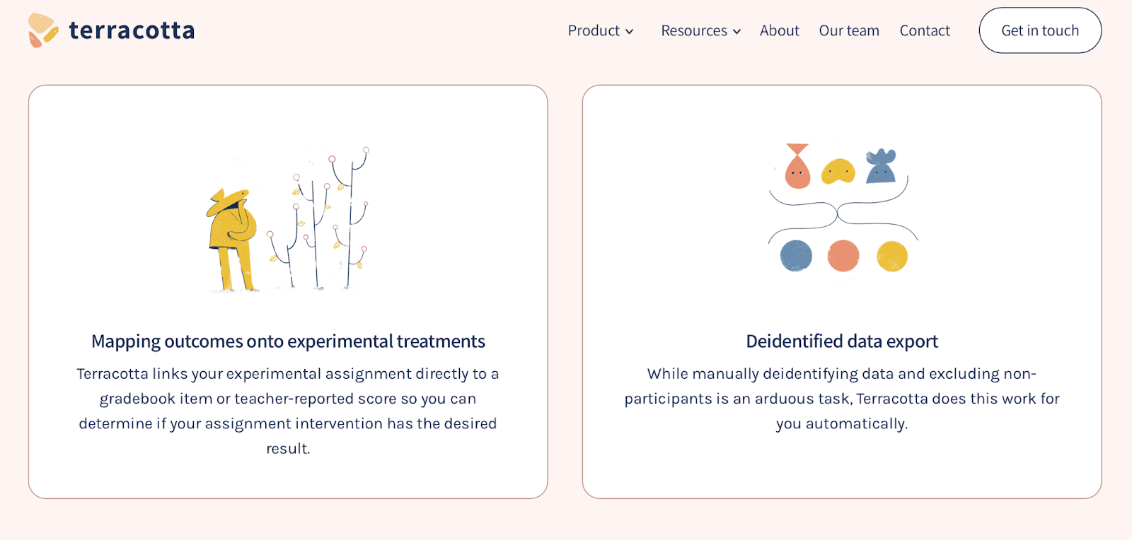Click the terracotta logo icon
This screenshot has height=540, width=1132.
tap(42, 30)
